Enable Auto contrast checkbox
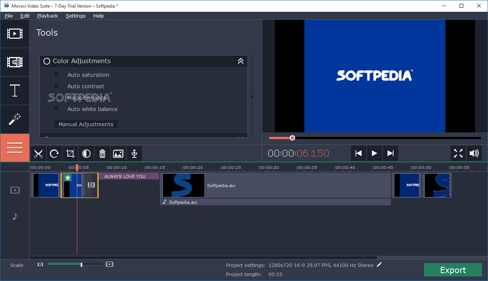488x281 pixels. click(56, 86)
